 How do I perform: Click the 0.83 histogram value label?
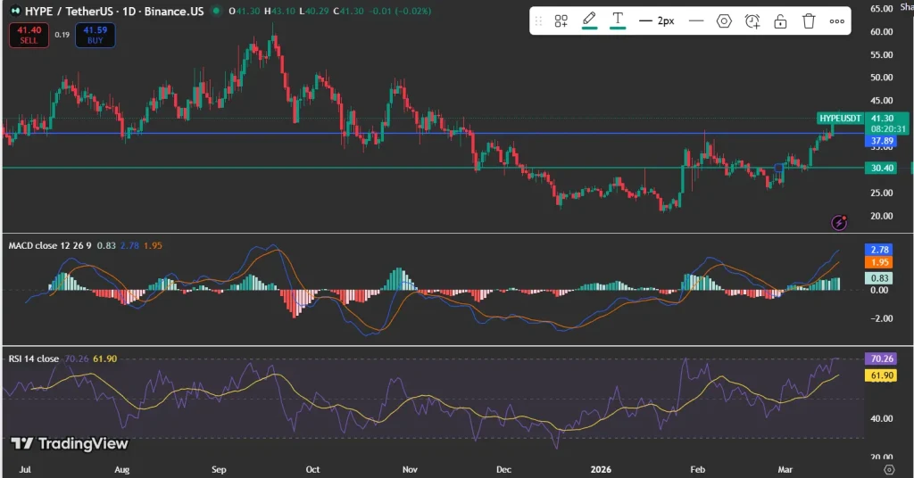pos(879,278)
